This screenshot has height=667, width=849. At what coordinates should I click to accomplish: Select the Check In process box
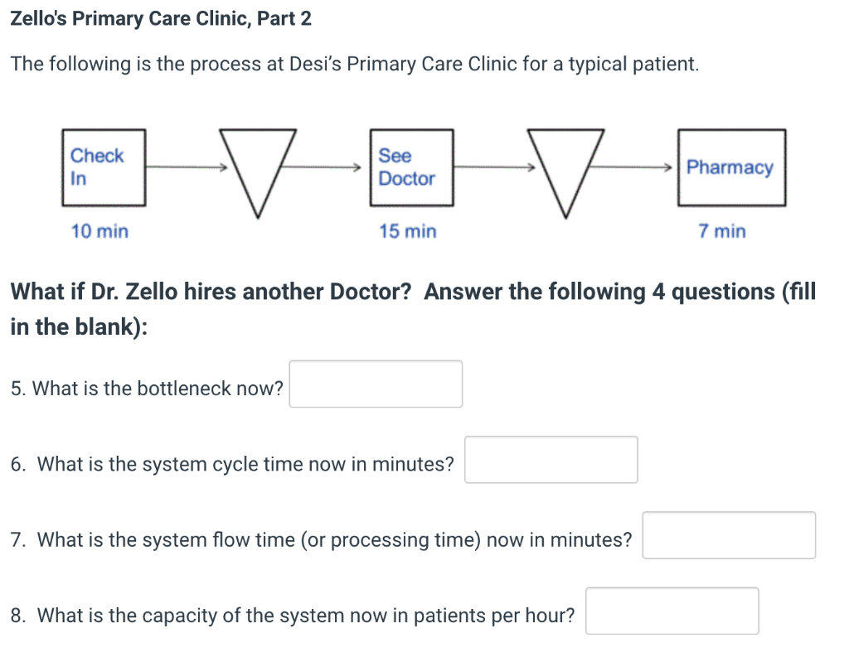pyautogui.click(x=103, y=166)
